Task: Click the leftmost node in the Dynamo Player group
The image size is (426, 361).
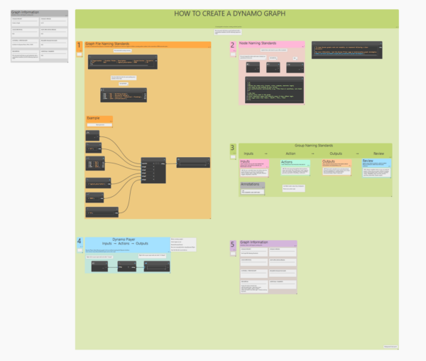Action: click(x=99, y=266)
